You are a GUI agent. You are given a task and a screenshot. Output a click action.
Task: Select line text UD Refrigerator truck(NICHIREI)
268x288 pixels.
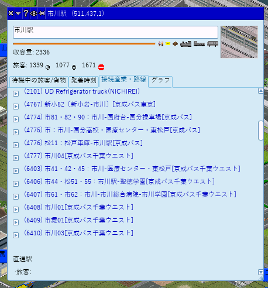pos(92,91)
